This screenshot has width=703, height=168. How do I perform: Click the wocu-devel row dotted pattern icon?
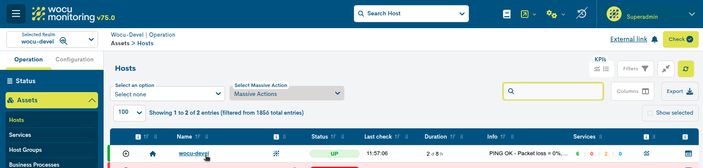(276, 154)
